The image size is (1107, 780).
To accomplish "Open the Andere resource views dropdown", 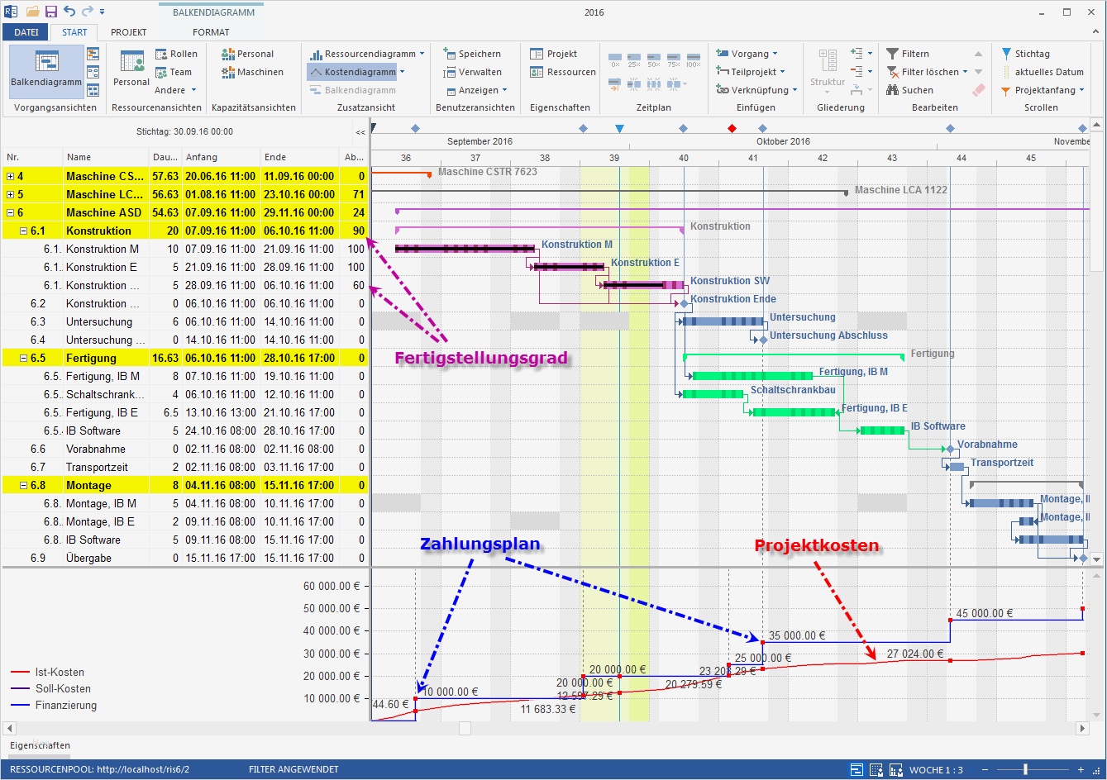I will [x=175, y=90].
